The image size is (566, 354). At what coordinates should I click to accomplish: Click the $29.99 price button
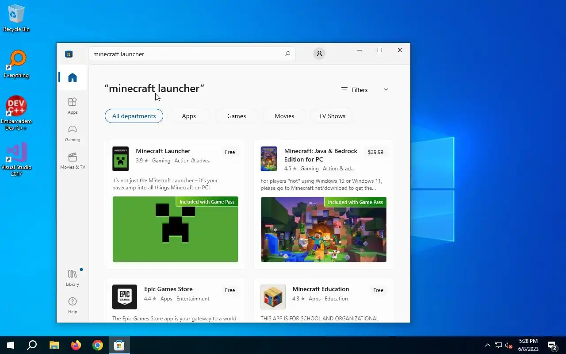pos(375,152)
